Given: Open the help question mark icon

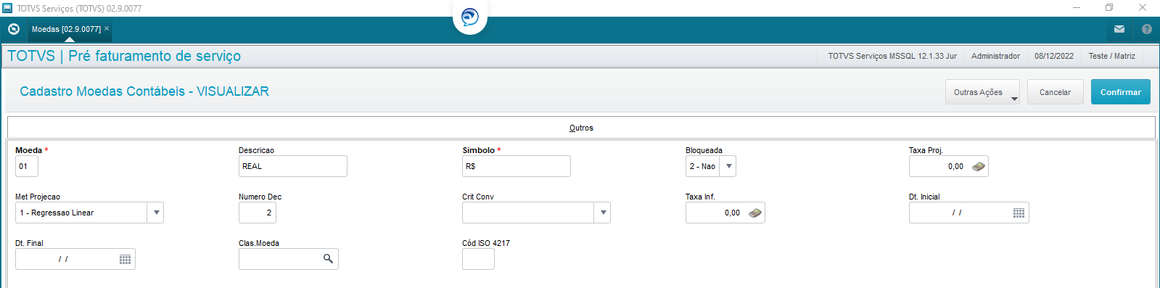Looking at the screenshot, I should tap(1147, 29).
